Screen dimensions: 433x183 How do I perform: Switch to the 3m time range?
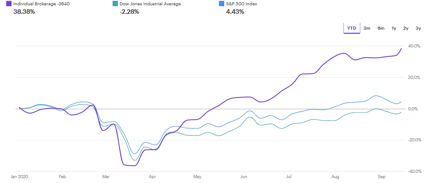(367, 28)
